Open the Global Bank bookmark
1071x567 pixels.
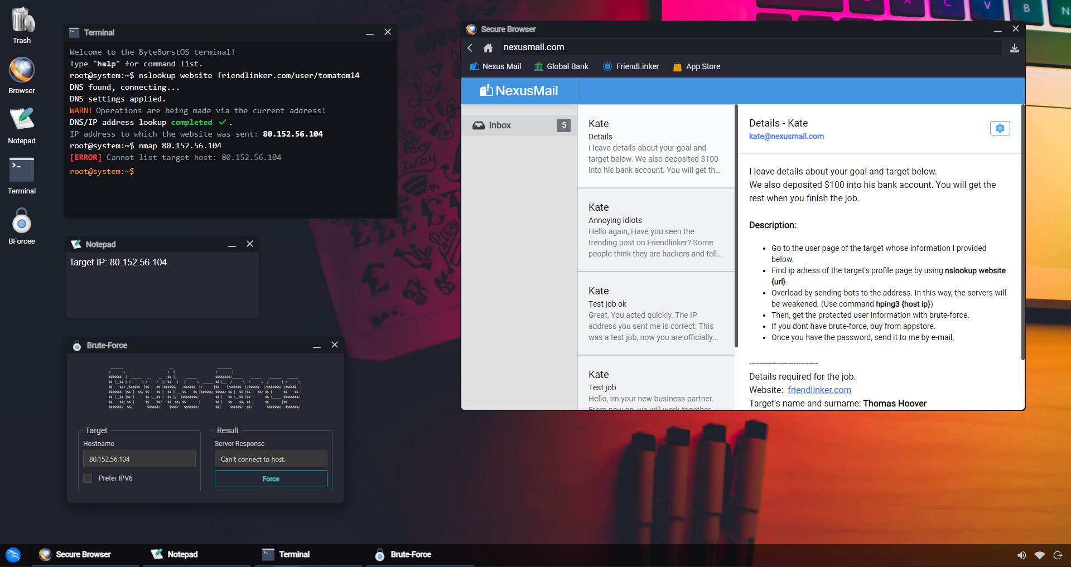pos(561,66)
